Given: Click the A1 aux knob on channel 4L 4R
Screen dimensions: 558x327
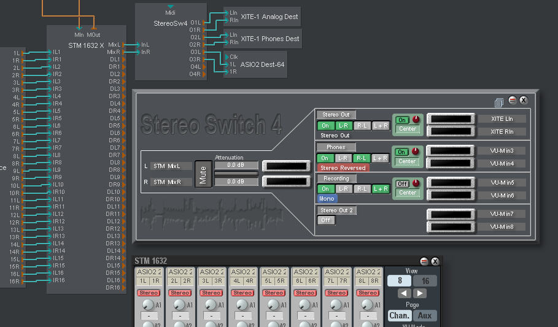Looking at the screenshot, I should (242, 304).
